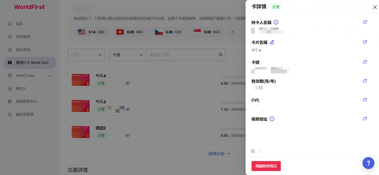Image resolution: width=379 pixels, height=175 pixels.
Task: Click the 카드4 name in card list
Action: pos(101,75)
